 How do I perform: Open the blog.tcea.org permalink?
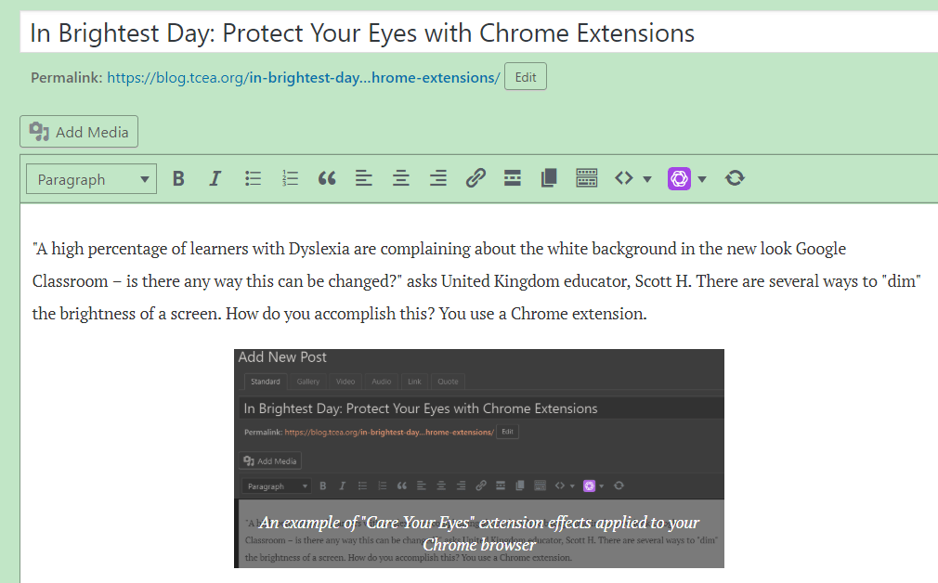click(x=304, y=78)
